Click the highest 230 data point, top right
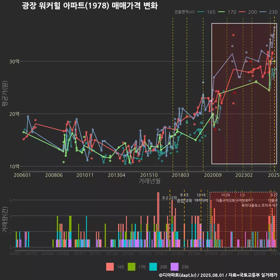Viewport: 280px width, 280px height. [x=275, y=27]
